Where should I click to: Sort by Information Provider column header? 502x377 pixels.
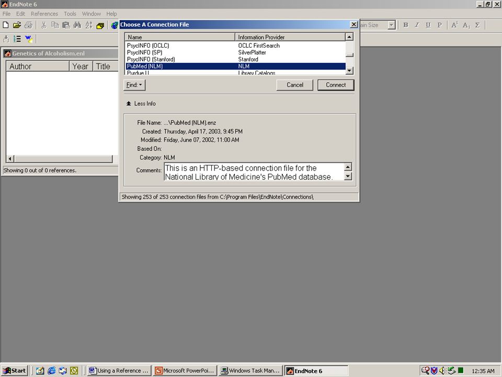coord(290,37)
